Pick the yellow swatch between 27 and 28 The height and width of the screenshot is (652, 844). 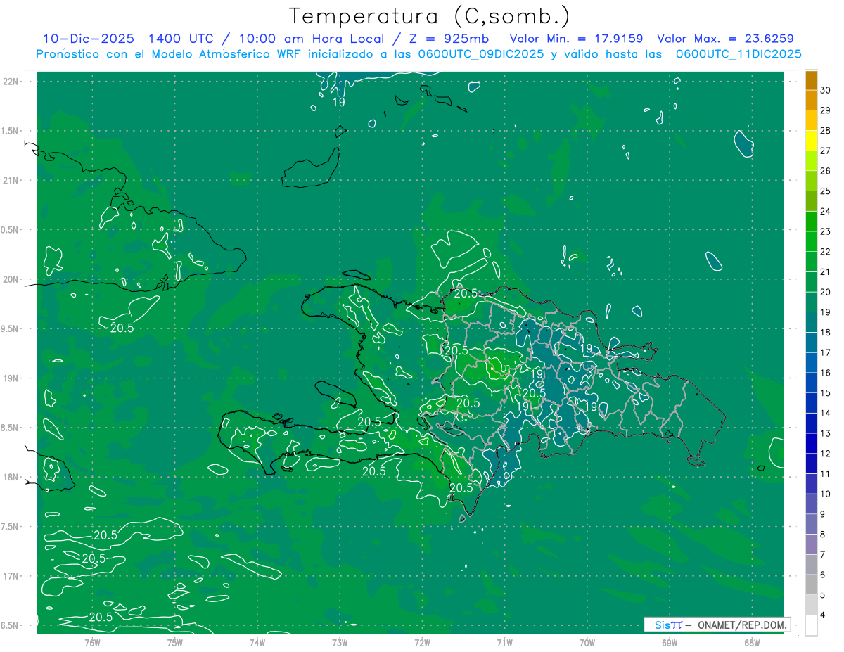[811, 141]
